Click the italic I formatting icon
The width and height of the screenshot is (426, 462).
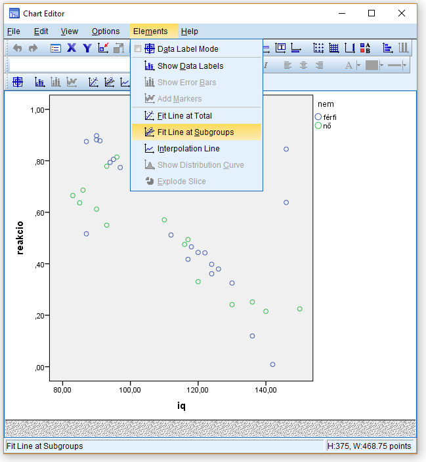coord(266,65)
